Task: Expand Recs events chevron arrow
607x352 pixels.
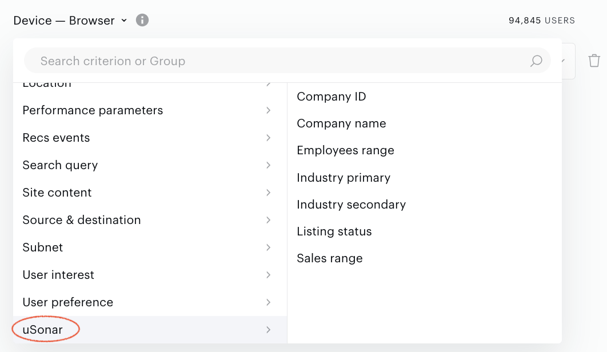Action: [x=268, y=138]
